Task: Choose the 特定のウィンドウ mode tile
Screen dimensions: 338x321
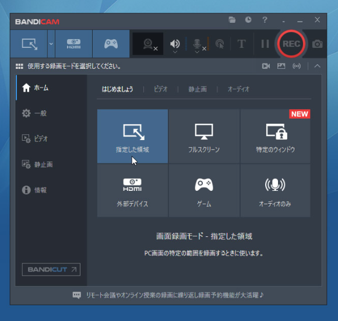Action: tap(275, 136)
